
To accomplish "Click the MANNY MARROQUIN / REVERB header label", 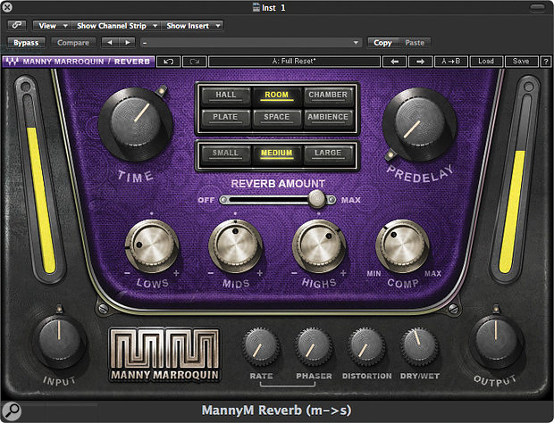I will click(86, 62).
